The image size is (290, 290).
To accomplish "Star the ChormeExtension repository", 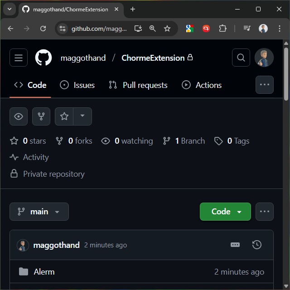I will tap(64, 116).
